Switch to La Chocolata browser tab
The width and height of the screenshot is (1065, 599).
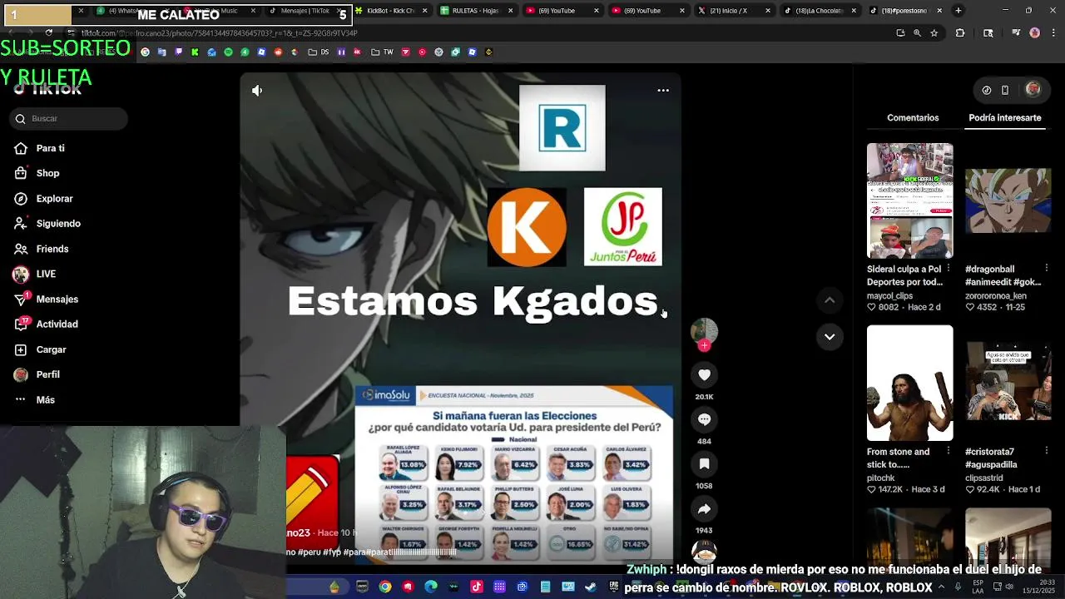click(819, 11)
